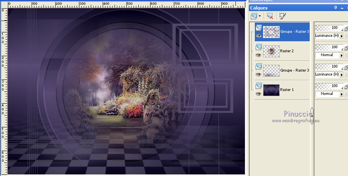Adjust opacity slider of top Groupe - Raster 3
Image resolution: width=348 pixels, height=176 pixels.
tap(329, 28)
